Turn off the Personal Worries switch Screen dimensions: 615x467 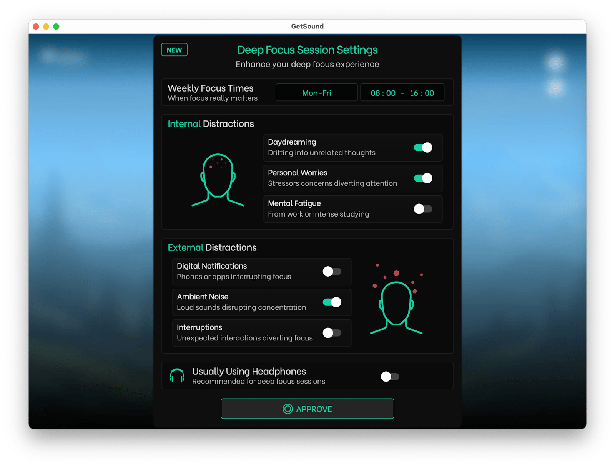(x=423, y=178)
